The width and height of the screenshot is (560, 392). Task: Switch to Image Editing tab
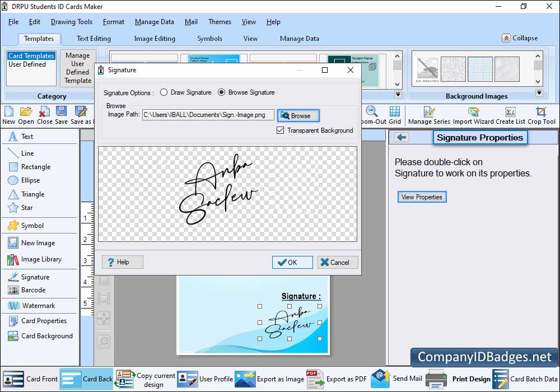pos(155,39)
